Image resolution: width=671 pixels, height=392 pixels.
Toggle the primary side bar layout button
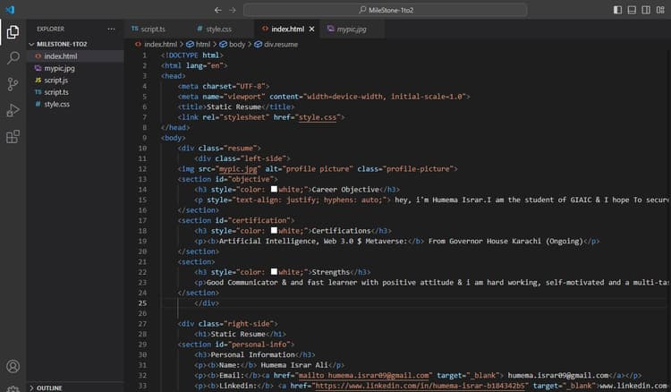617,10
